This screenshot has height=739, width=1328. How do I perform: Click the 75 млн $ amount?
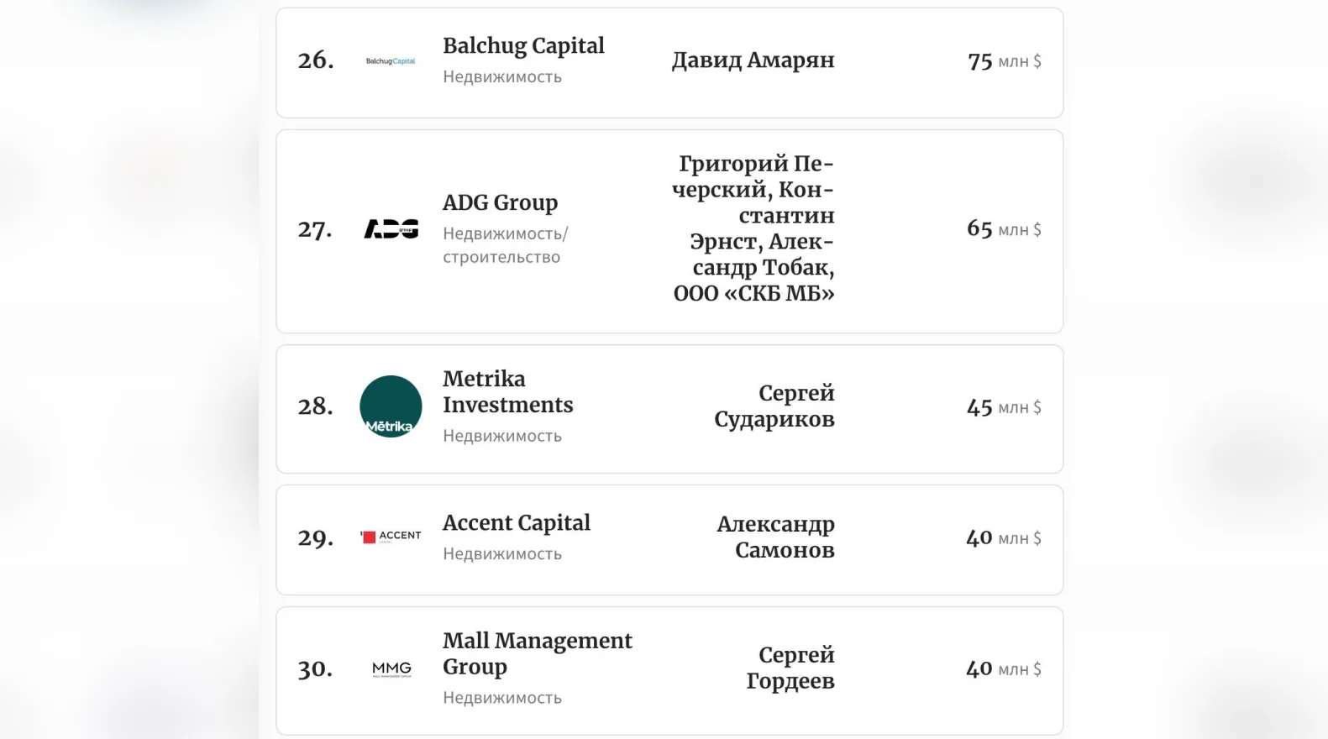click(1004, 61)
